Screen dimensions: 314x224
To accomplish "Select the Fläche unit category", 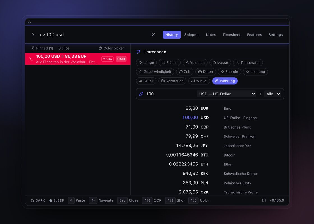I will pyautogui.click(x=170, y=63).
